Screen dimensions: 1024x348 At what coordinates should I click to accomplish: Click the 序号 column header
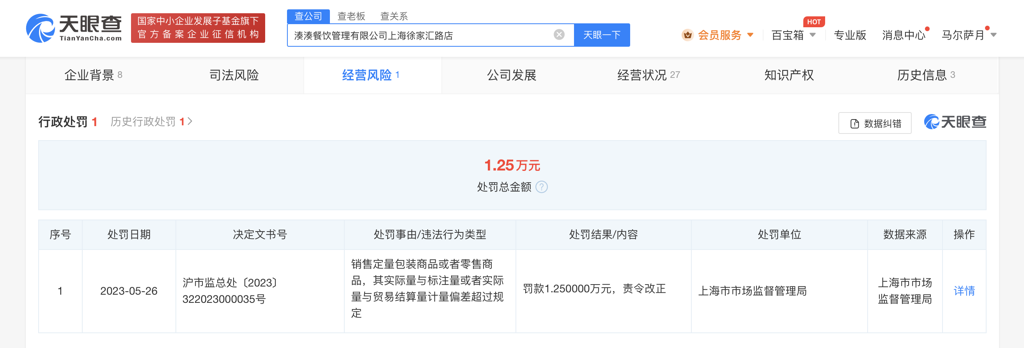pyautogui.click(x=60, y=234)
